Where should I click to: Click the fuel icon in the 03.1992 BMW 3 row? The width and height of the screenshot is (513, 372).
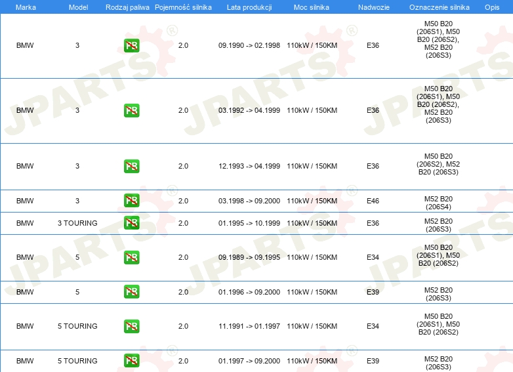pyautogui.click(x=131, y=111)
